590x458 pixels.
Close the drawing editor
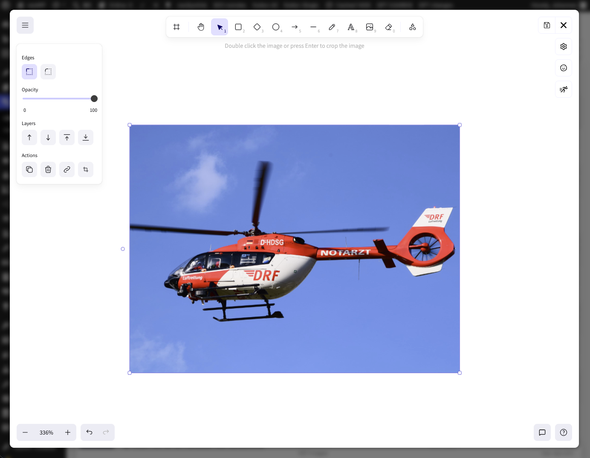pyautogui.click(x=564, y=25)
